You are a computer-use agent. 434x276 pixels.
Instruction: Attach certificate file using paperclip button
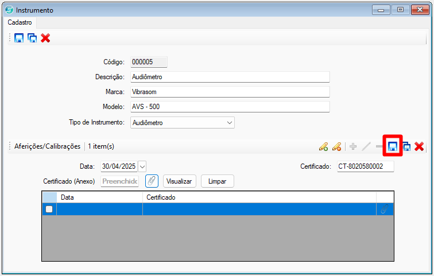click(x=152, y=181)
